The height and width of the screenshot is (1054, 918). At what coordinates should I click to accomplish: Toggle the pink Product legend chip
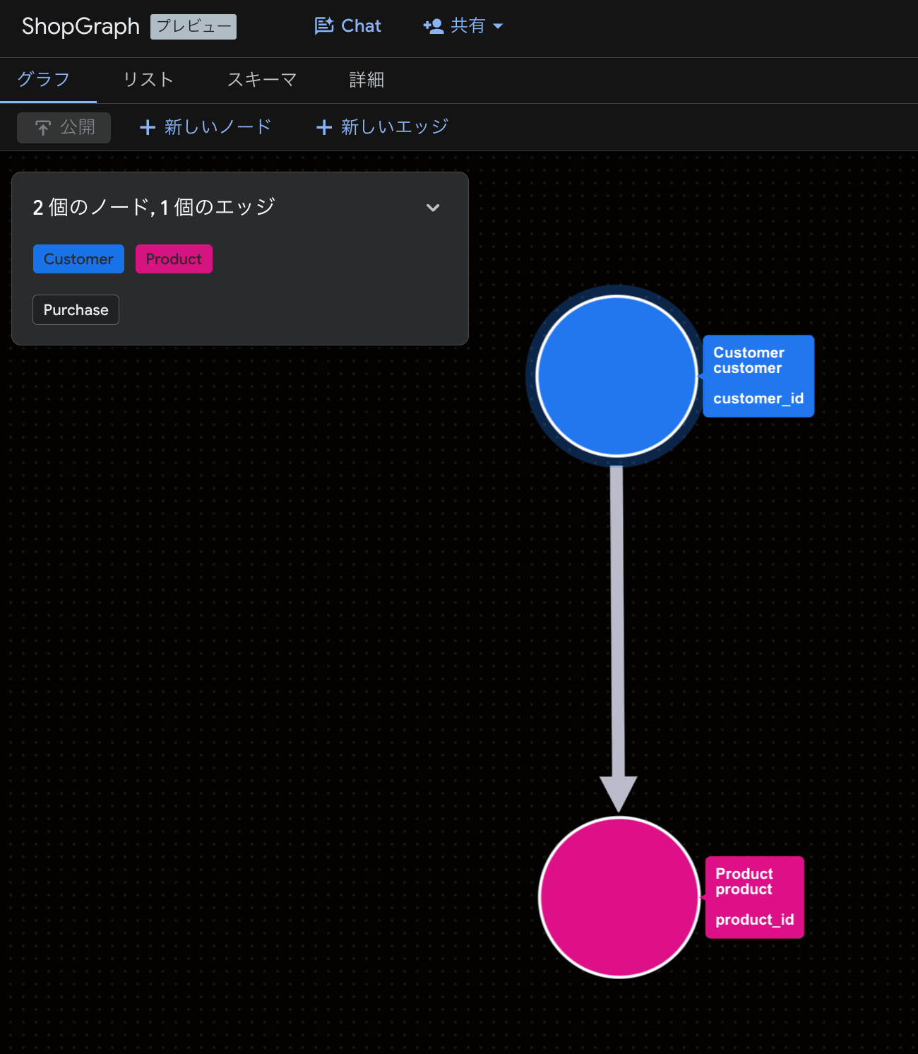pyautogui.click(x=174, y=259)
